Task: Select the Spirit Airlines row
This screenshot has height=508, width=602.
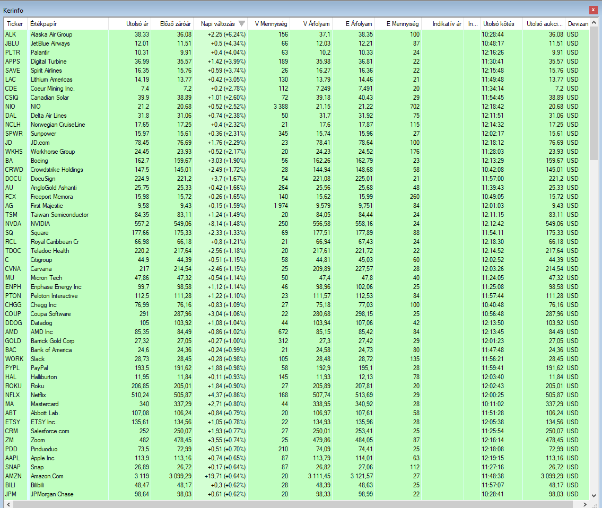Action: (297, 71)
